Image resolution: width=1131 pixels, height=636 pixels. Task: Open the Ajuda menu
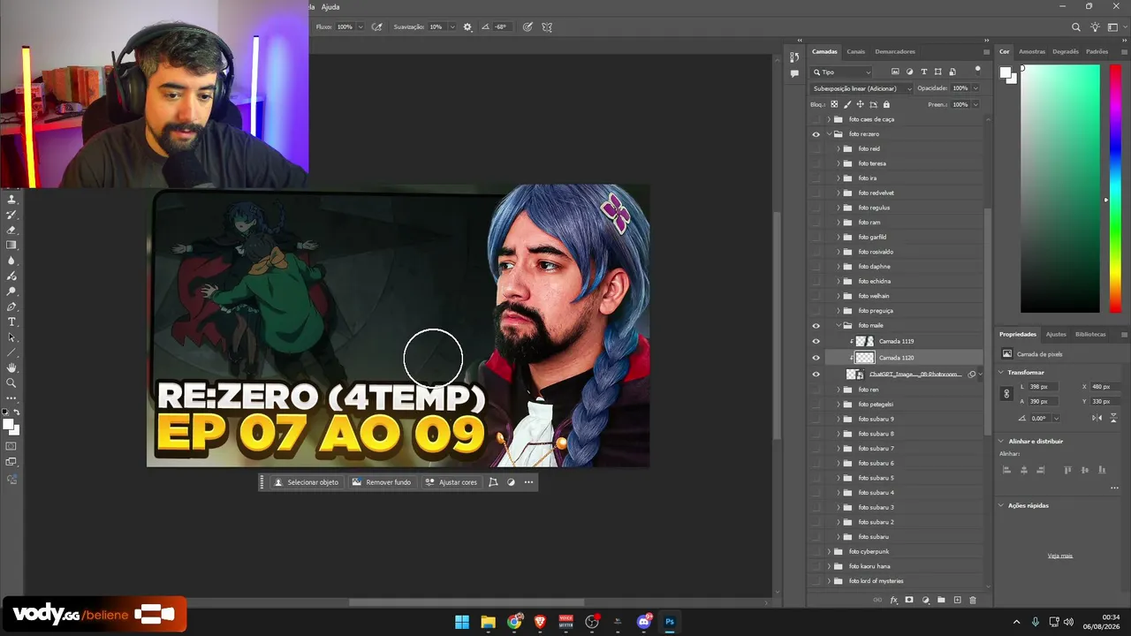[330, 7]
